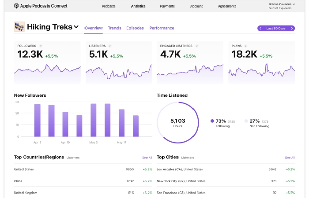
Task: Select the Los Angeles (CA), United States row
Action: pyautogui.click(x=226, y=169)
